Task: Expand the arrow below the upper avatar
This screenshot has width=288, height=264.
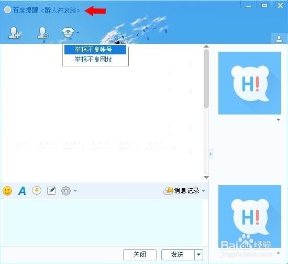Action: (278, 120)
